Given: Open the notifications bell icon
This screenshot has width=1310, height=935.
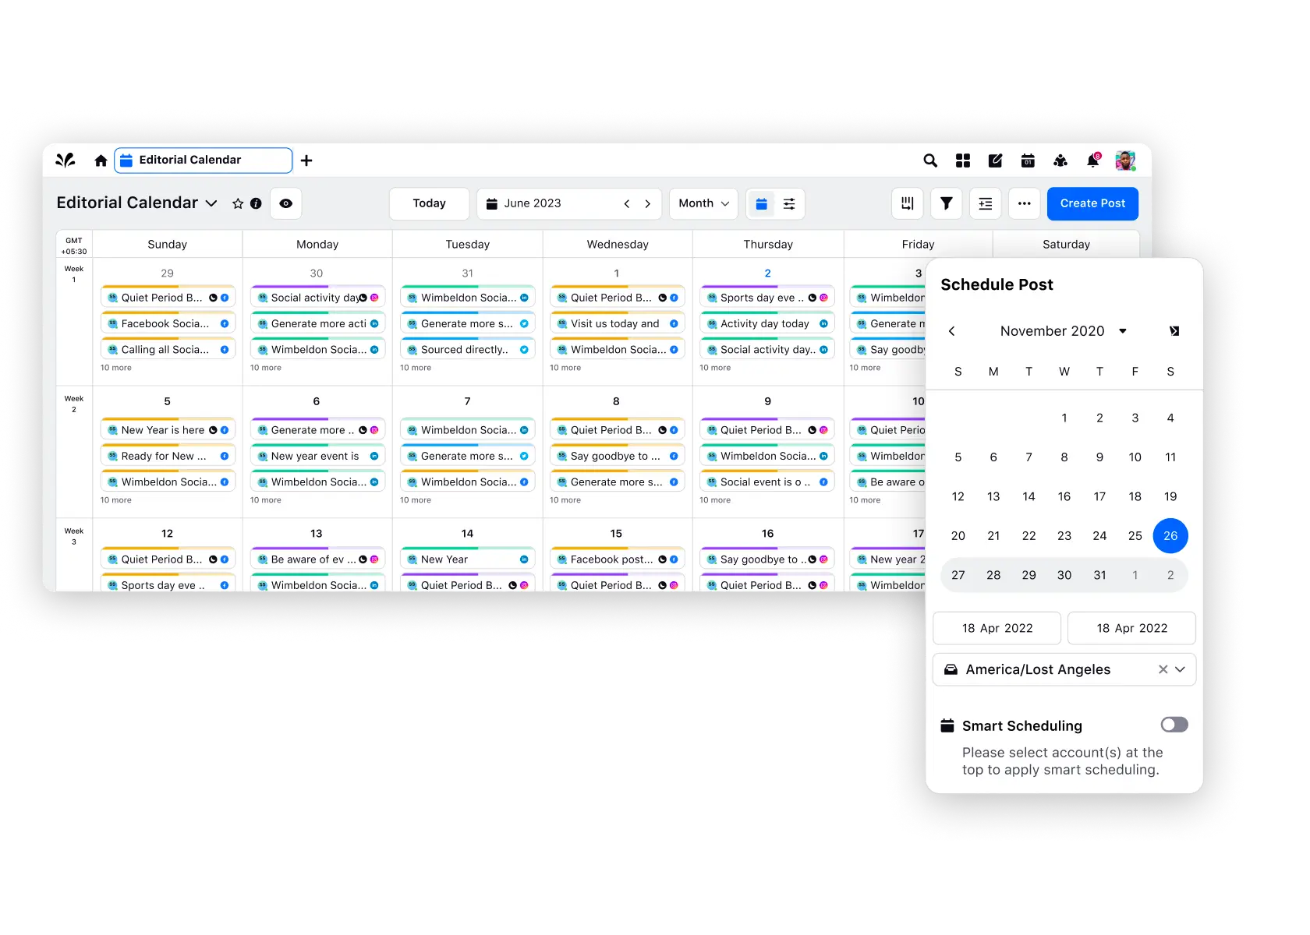Looking at the screenshot, I should pos(1092,161).
